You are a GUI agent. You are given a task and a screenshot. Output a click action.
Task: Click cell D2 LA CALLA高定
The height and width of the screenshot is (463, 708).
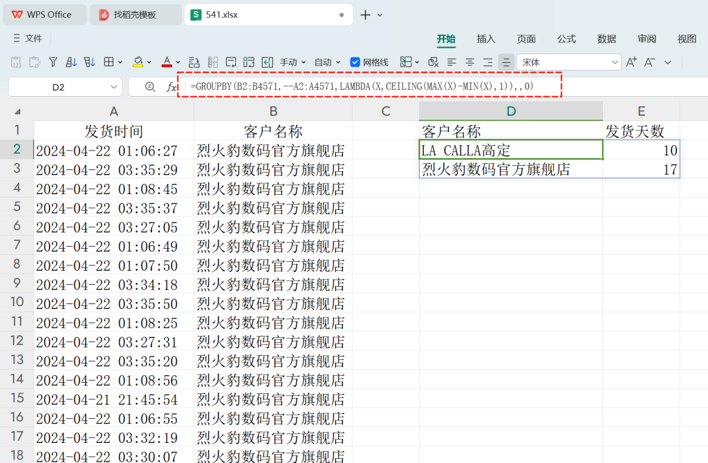coord(511,150)
